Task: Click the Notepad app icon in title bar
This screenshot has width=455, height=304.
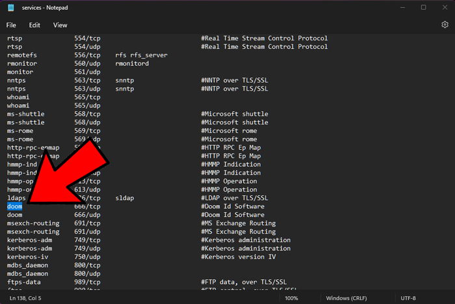Action: 11,8
